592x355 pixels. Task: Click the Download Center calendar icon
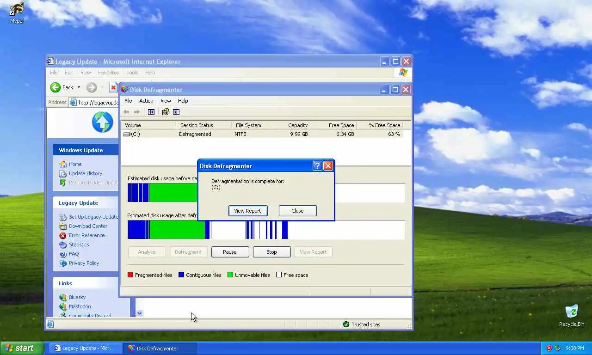[x=63, y=226]
